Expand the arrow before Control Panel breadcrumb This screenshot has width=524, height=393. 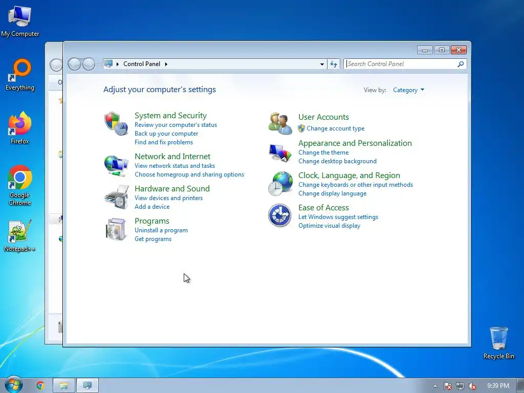coord(118,64)
